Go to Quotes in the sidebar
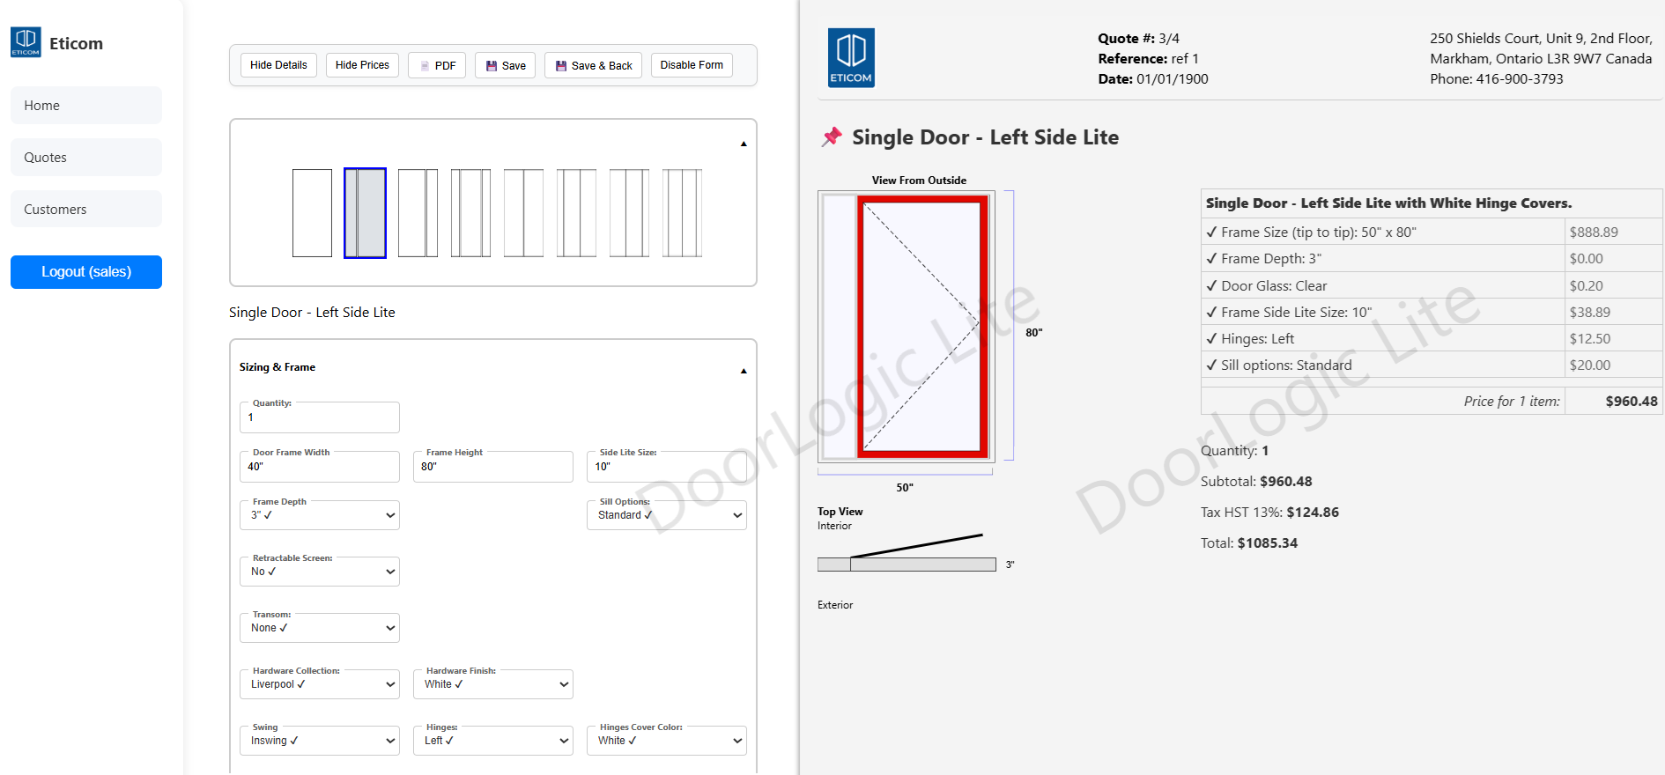1665x775 pixels. pos(86,158)
